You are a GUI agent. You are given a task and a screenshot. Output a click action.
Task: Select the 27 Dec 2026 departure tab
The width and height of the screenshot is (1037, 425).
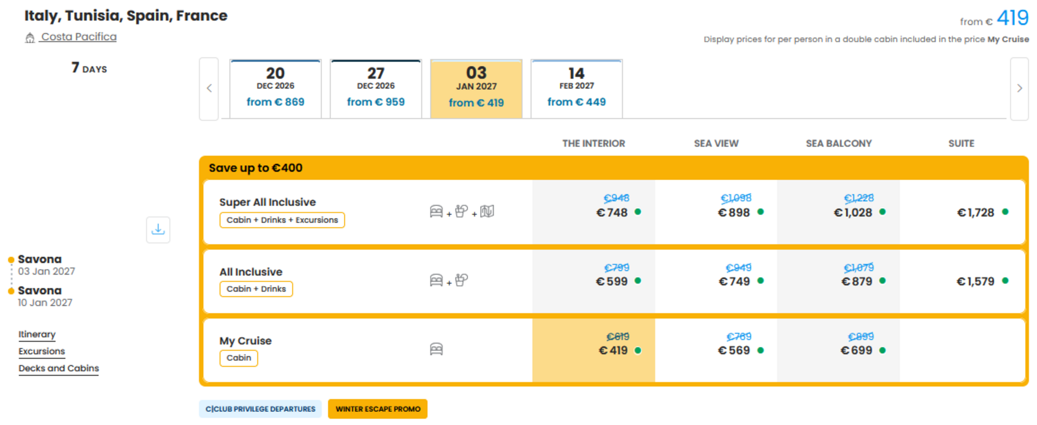pos(376,89)
